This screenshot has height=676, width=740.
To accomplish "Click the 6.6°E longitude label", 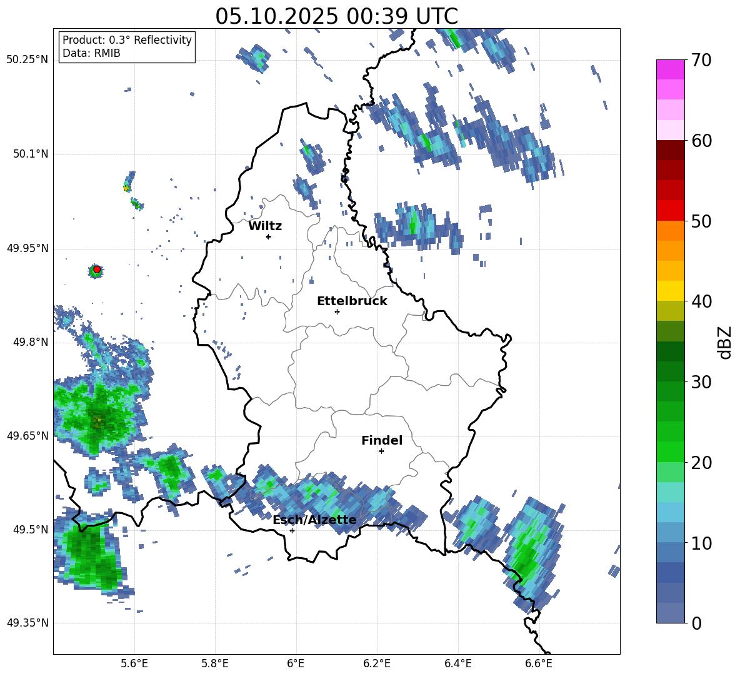I will point(539,663).
